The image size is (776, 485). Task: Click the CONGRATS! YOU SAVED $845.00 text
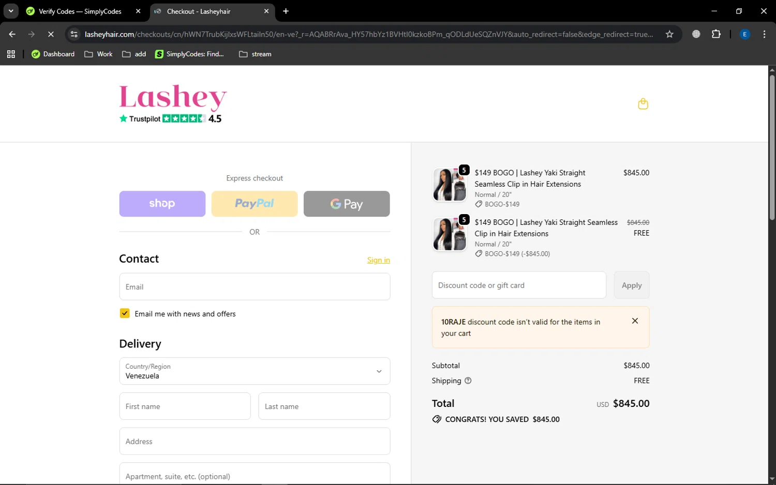pyautogui.click(x=502, y=419)
